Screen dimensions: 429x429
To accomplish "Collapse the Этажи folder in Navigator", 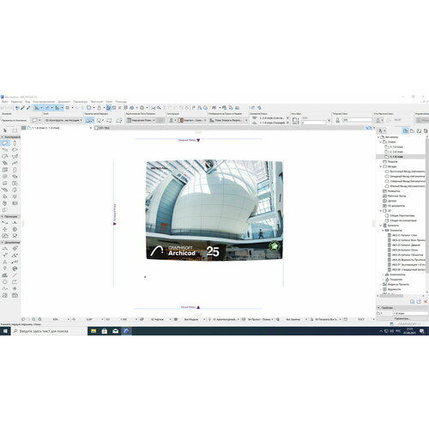I will (381, 142).
